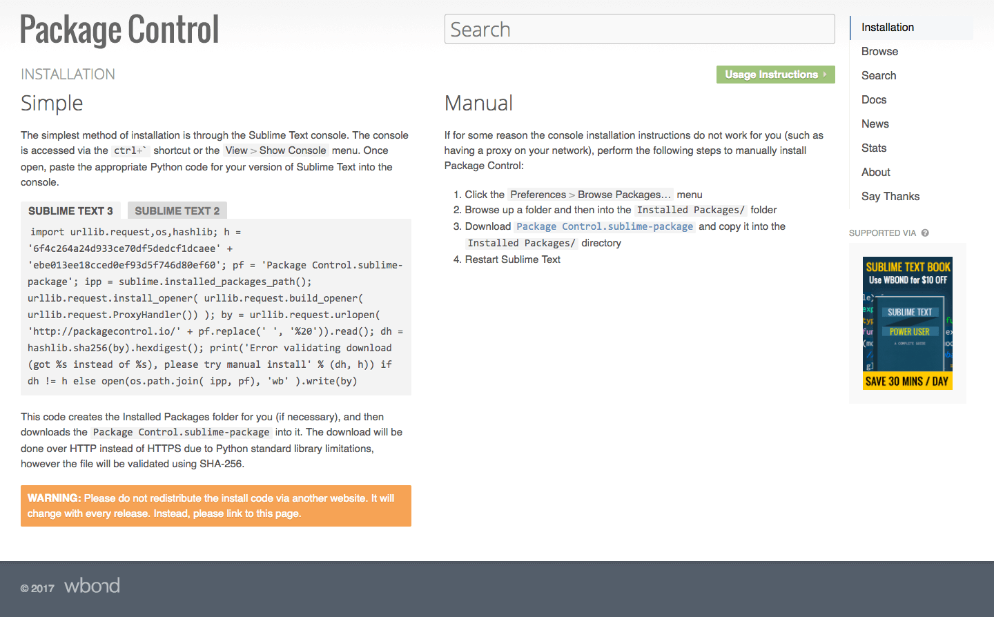
Task: Click the 'Restart Sublime Text' step
Action: pyautogui.click(x=512, y=259)
